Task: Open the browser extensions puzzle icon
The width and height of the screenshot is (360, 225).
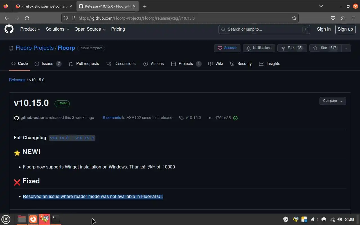Action: coord(343,18)
